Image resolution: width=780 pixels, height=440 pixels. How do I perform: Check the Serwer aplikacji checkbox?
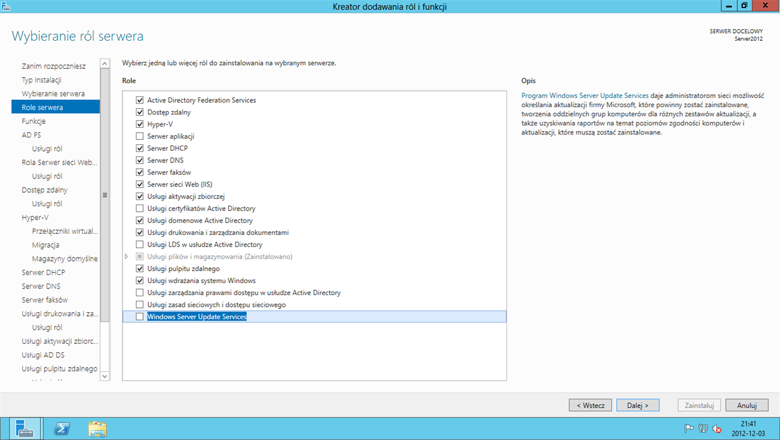click(x=140, y=136)
